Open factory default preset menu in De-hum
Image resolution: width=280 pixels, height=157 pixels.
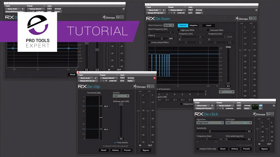(x=177, y=10)
